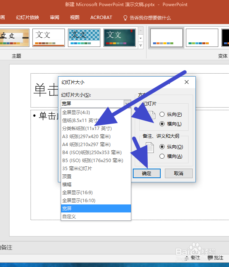Open Comments pane via status bar 批注 button
Screen dimensions: 229x267
click(216, 258)
